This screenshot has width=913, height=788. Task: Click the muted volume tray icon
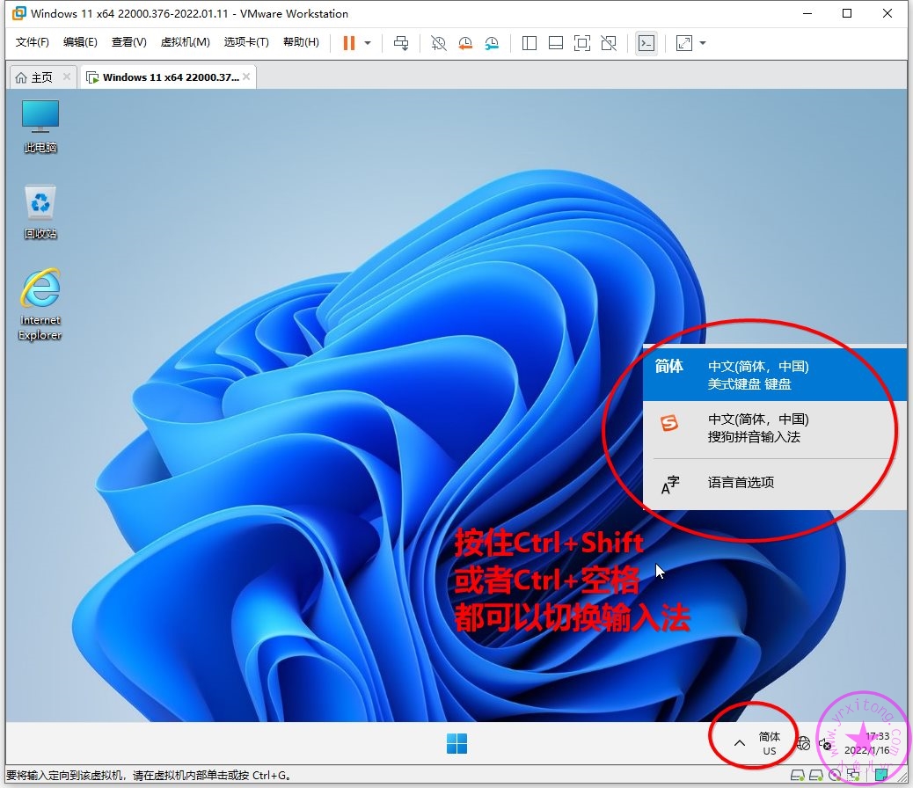(x=824, y=744)
